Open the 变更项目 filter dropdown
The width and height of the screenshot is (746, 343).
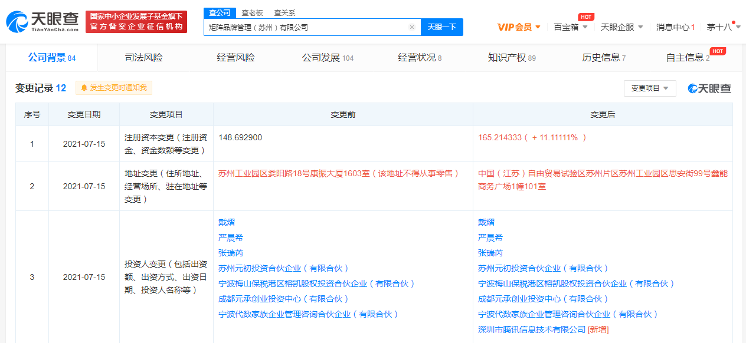click(650, 88)
